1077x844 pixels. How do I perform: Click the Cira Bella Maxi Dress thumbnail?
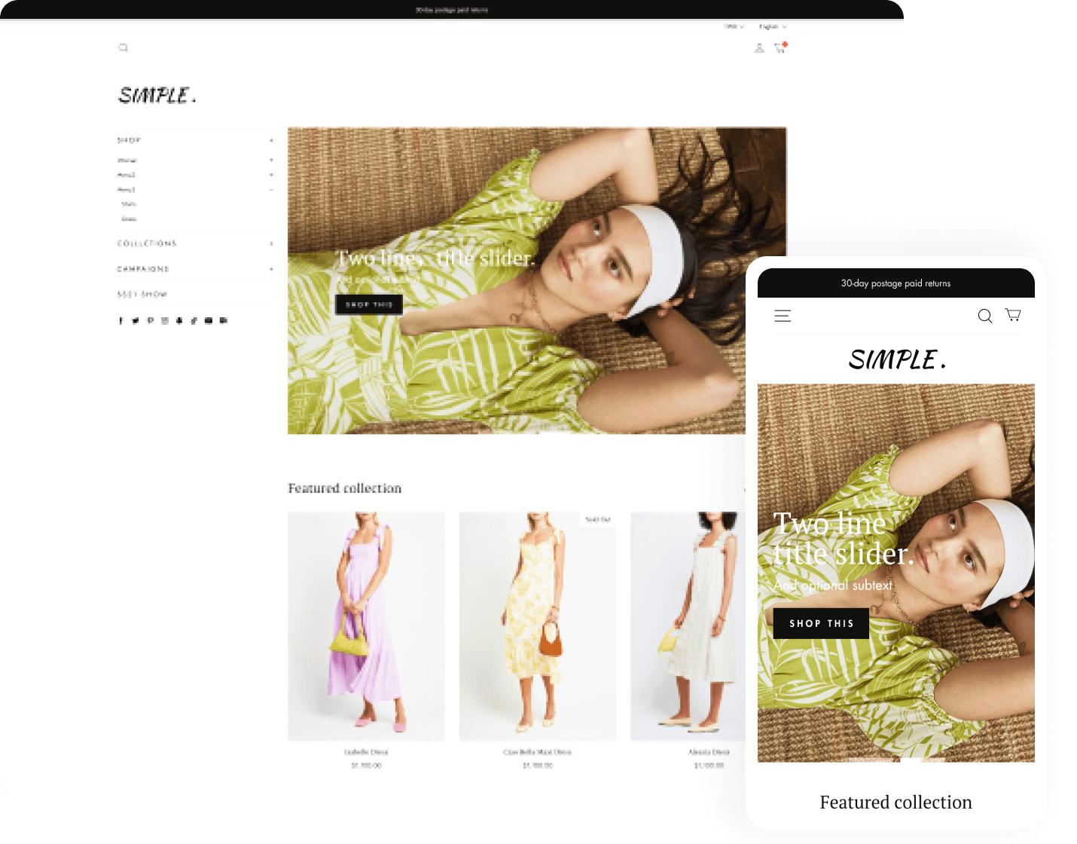[x=537, y=625]
